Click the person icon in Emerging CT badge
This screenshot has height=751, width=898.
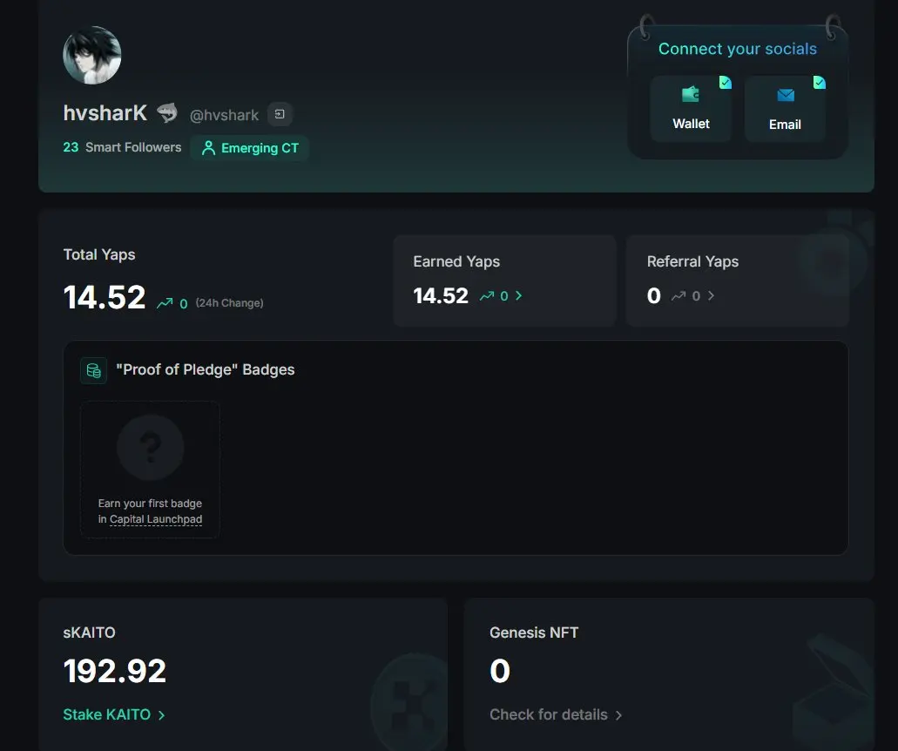point(208,148)
